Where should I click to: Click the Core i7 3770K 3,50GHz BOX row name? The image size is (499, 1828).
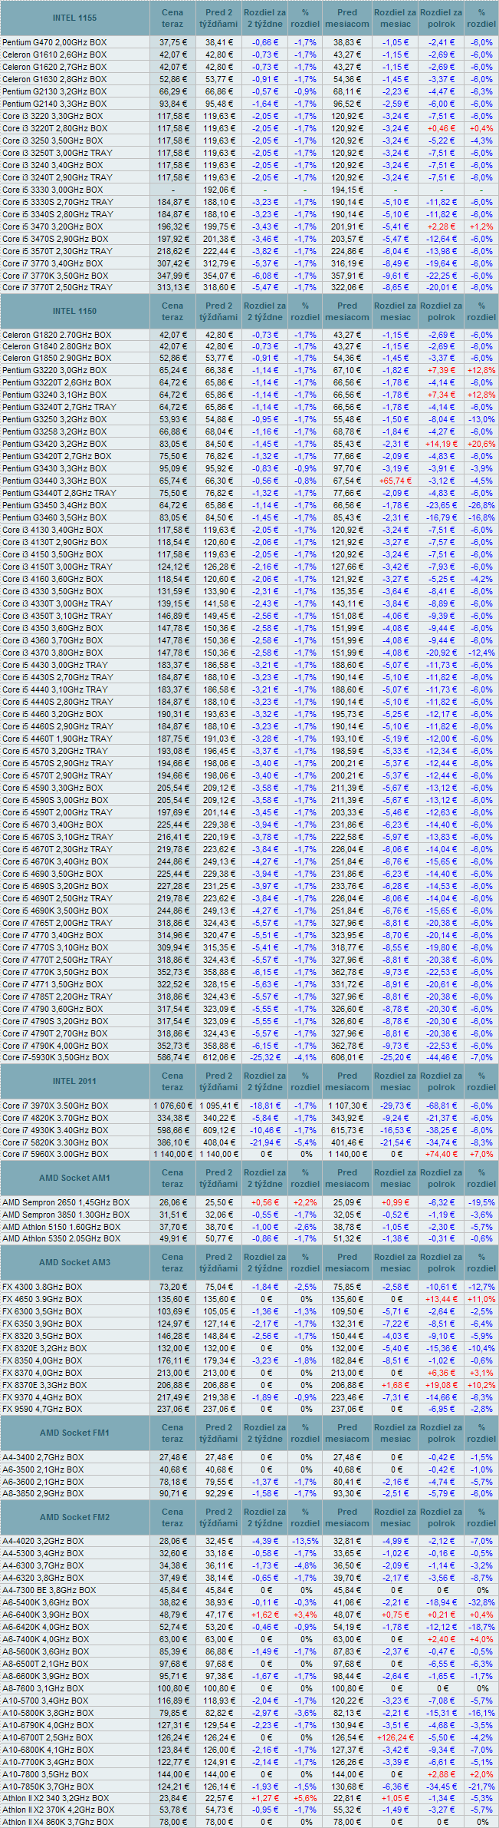click(x=55, y=275)
